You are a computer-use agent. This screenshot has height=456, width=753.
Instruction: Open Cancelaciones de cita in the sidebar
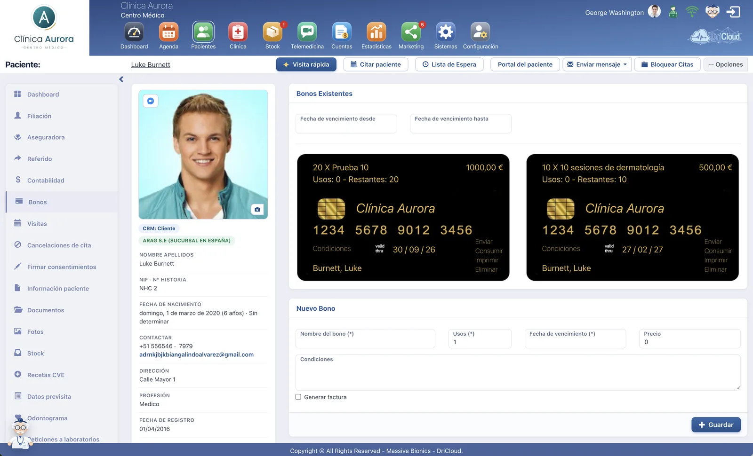point(62,245)
